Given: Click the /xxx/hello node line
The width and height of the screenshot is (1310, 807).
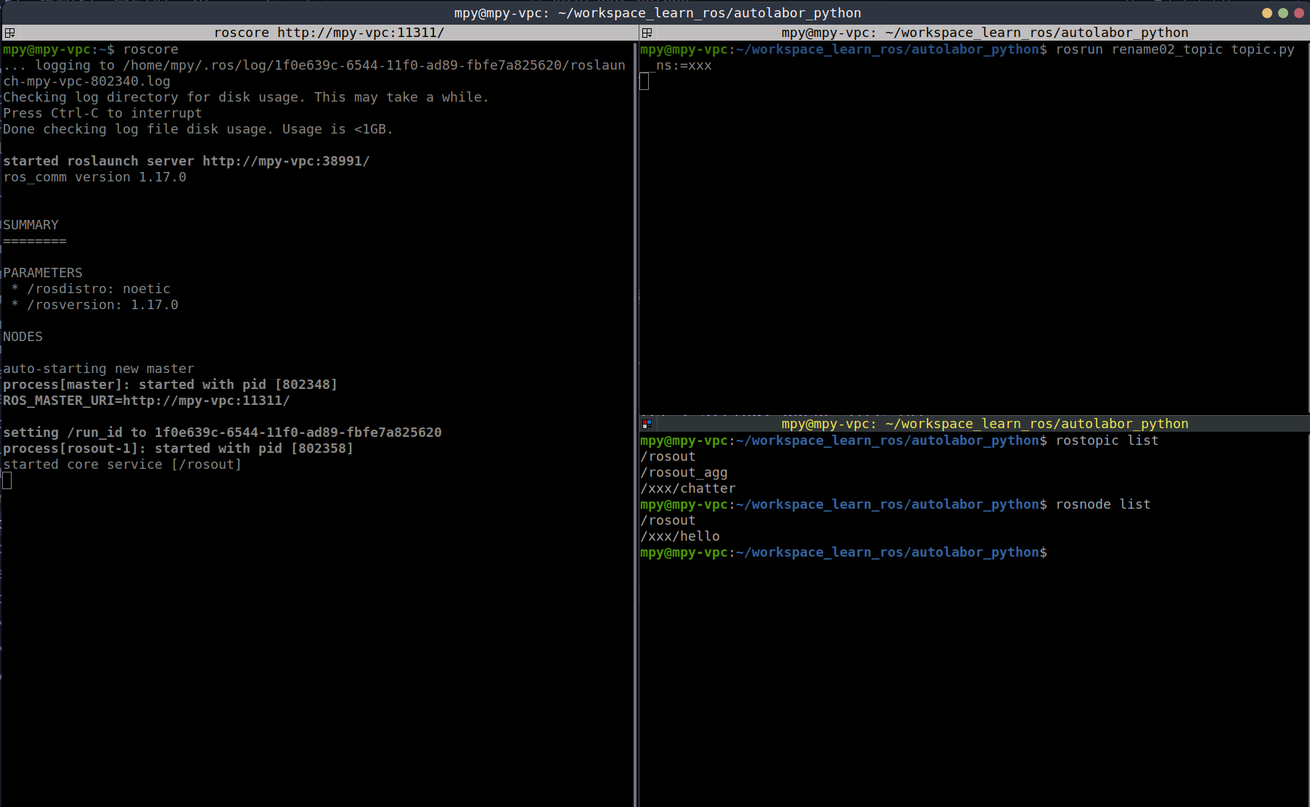Looking at the screenshot, I should pos(680,536).
